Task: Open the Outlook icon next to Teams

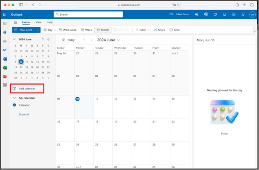Action: click(x=206, y=14)
